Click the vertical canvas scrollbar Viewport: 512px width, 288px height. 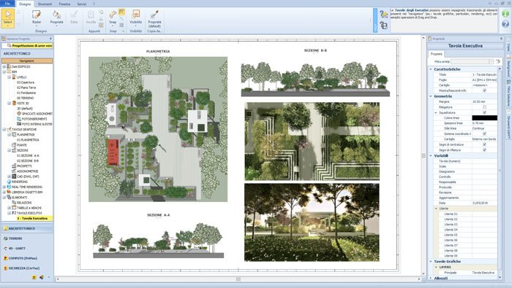click(423, 155)
